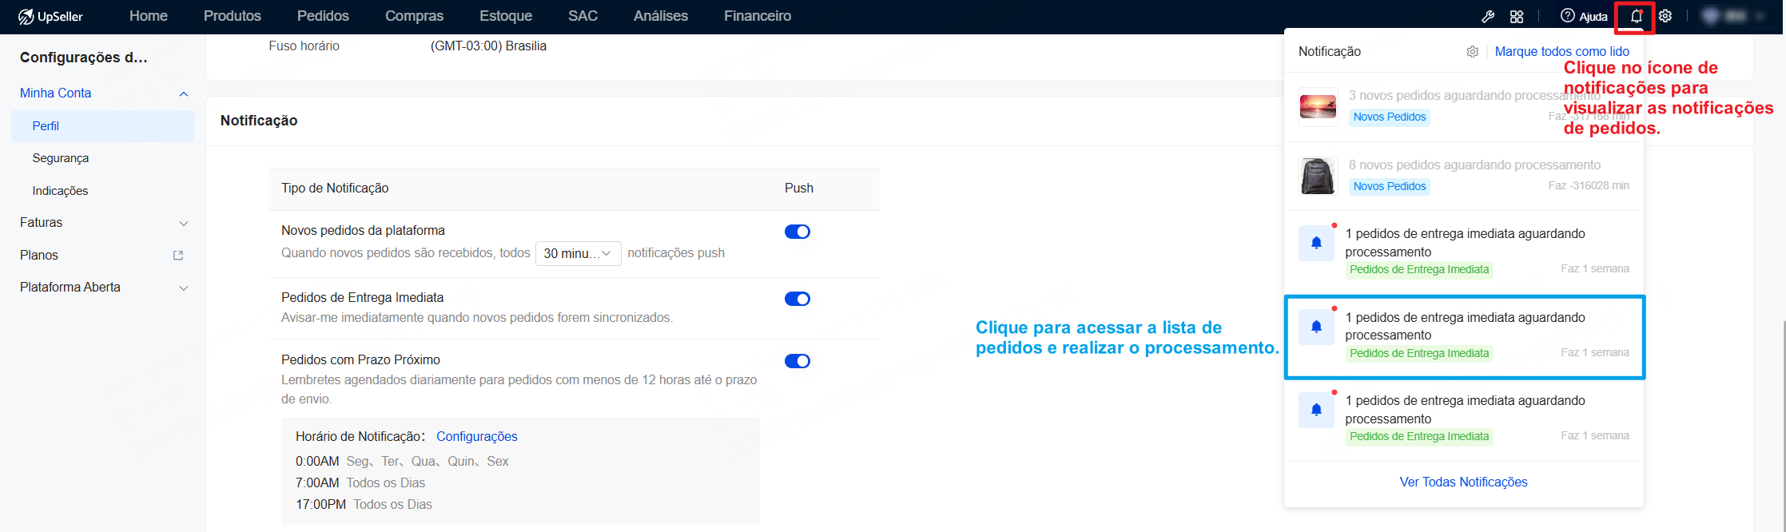Open the backpack product notification thumbnail
The width and height of the screenshot is (1786, 532).
pyautogui.click(x=1318, y=176)
